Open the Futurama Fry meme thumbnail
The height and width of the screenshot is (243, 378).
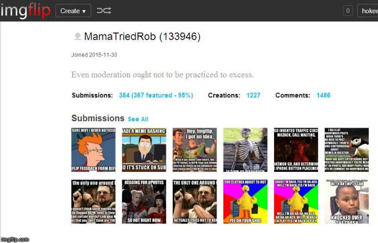pos(93,150)
